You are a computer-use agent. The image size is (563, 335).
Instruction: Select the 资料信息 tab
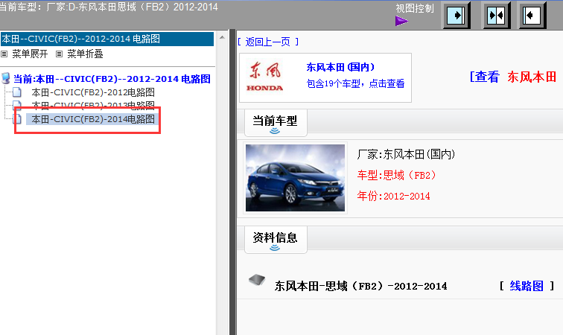pyautogui.click(x=276, y=239)
